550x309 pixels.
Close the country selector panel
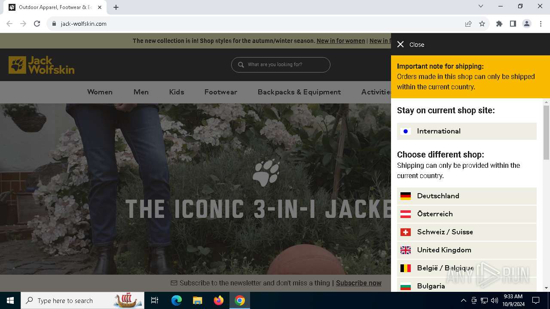[410, 45]
